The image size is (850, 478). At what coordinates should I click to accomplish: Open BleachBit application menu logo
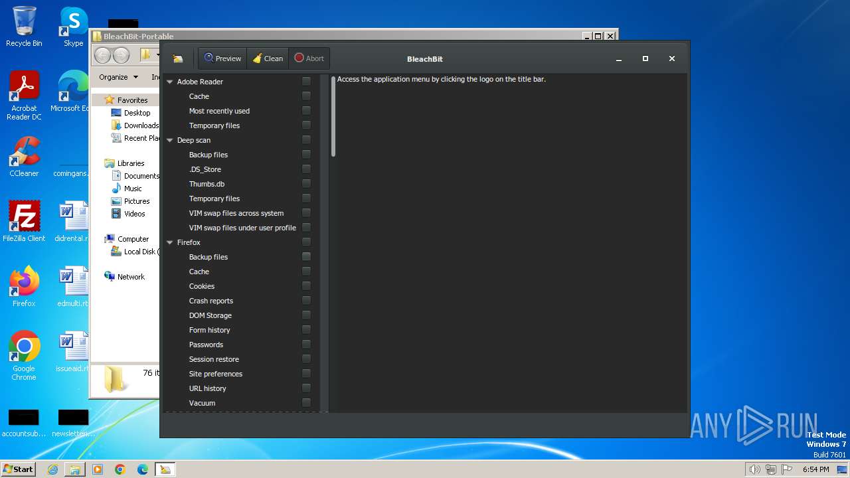tap(178, 58)
